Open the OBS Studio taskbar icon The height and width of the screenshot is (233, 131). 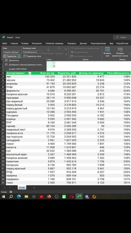coord(56,197)
